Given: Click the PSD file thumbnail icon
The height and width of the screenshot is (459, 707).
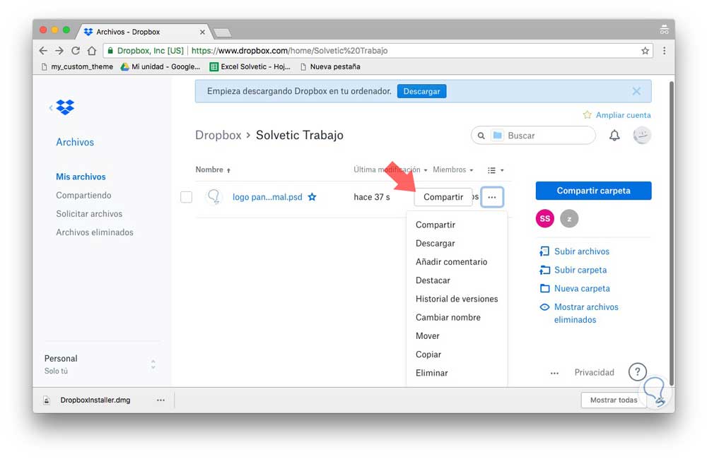Looking at the screenshot, I should click(214, 197).
